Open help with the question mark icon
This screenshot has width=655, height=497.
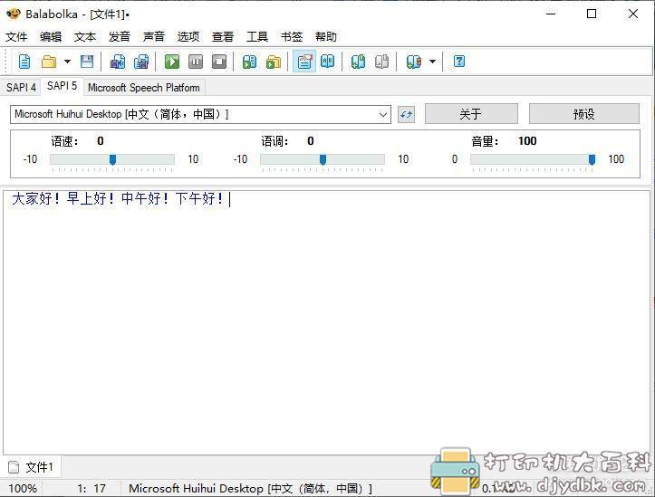[x=459, y=62]
